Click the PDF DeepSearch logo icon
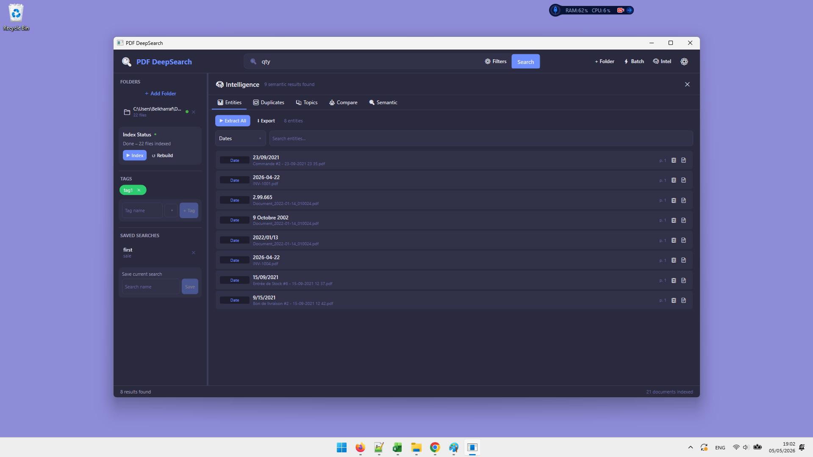Screen dimensions: 813x457 (x=126, y=62)
